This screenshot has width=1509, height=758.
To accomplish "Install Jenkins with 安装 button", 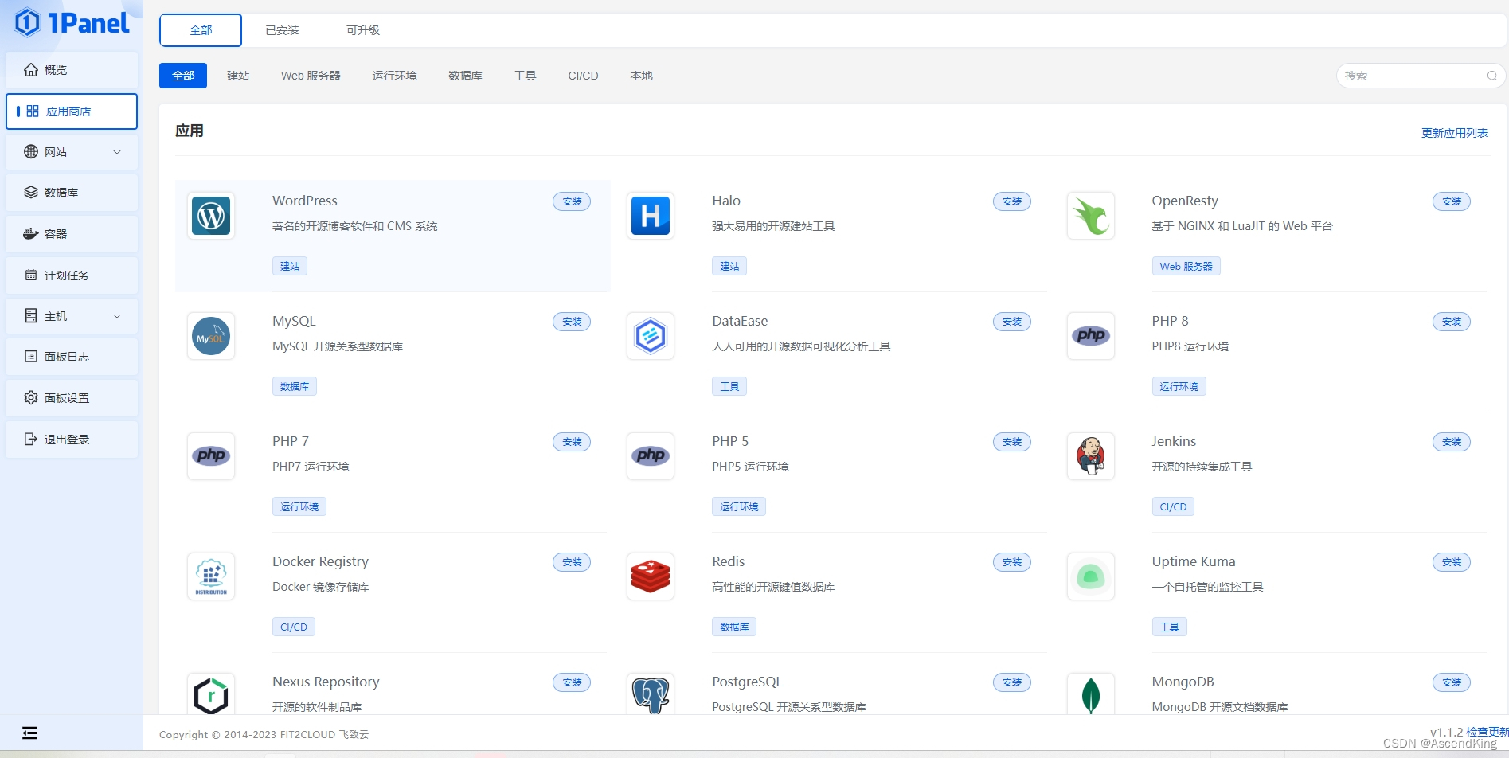I will coord(1452,442).
